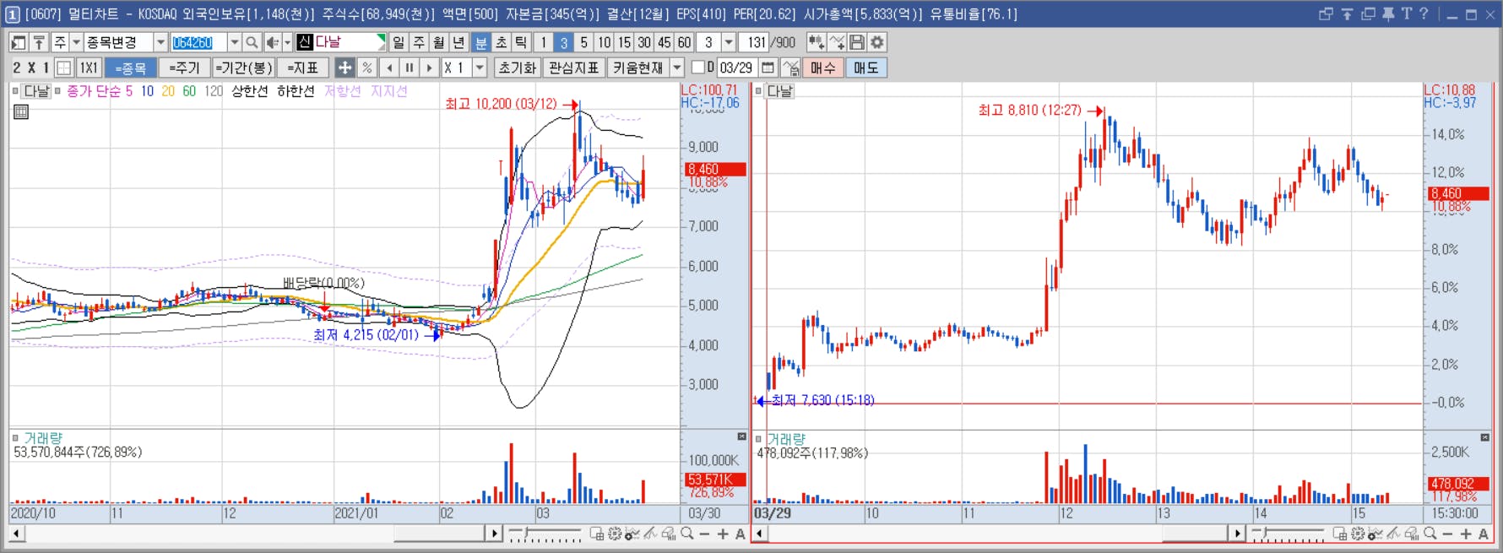
Task: Click the grid layout icon beside 2 X 1
Action: [x=63, y=68]
